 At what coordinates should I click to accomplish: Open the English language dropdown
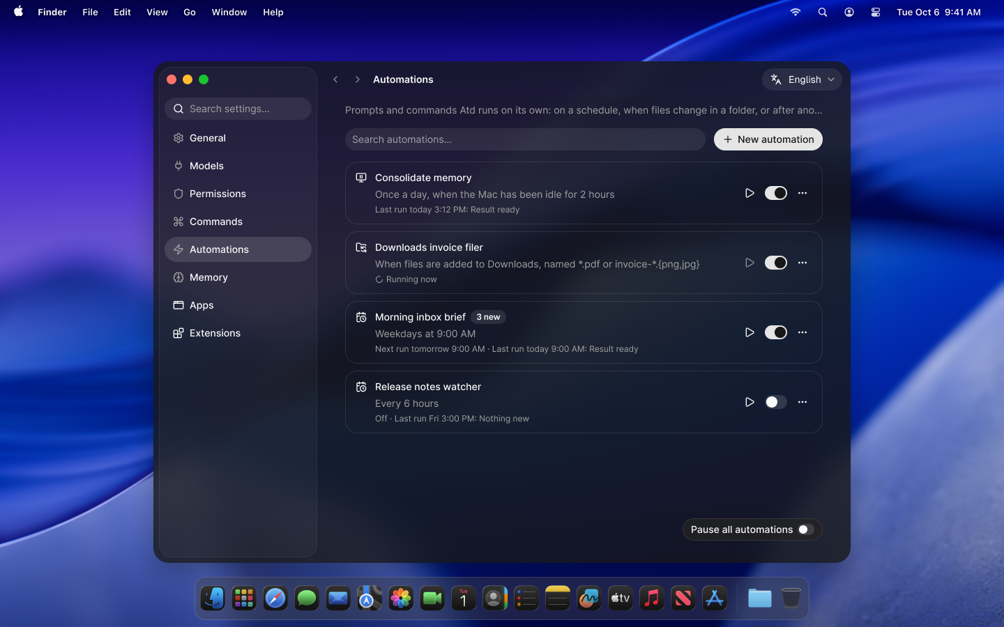802,79
